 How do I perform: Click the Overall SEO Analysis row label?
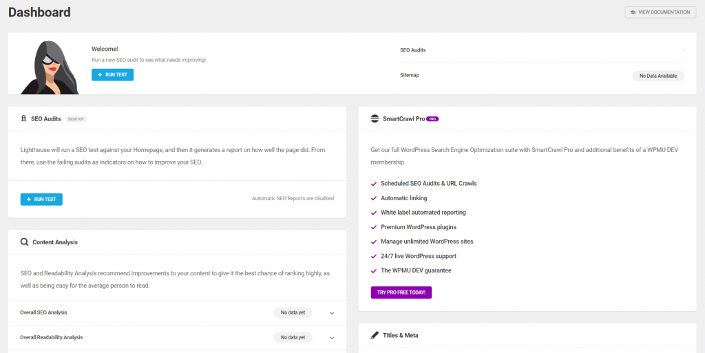coord(43,312)
